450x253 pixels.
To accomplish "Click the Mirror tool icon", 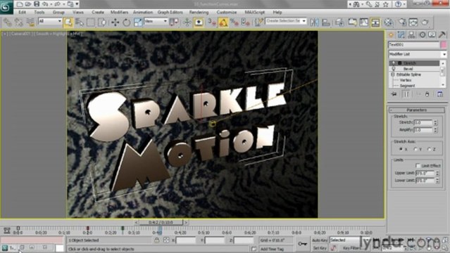I will tap(315, 22).
